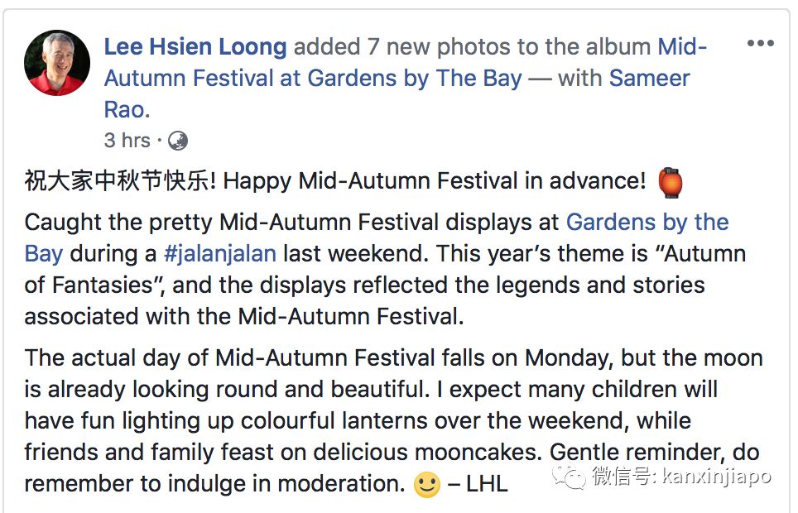This screenshot has height=513, width=798.
Task: Click the globe public audience icon
Action: coord(177,141)
